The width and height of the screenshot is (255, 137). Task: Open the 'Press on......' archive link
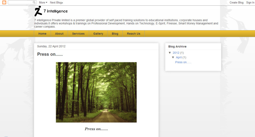click(x=183, y=62)
